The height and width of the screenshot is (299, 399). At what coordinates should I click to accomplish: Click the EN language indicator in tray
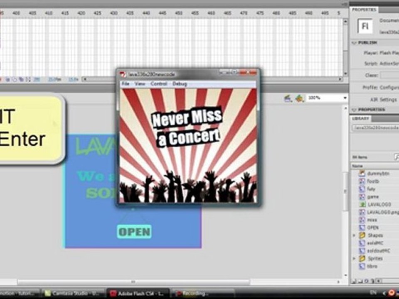(373, 293)
